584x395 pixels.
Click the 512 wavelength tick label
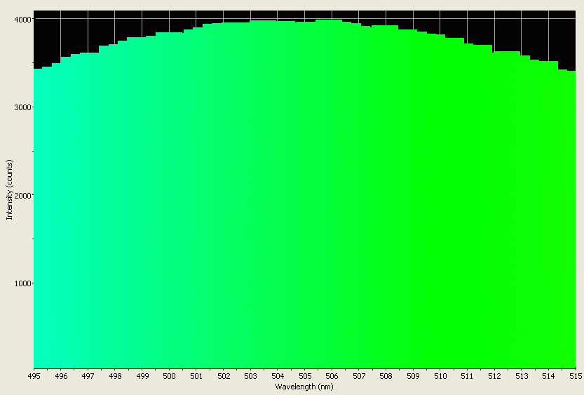(494, 376)
